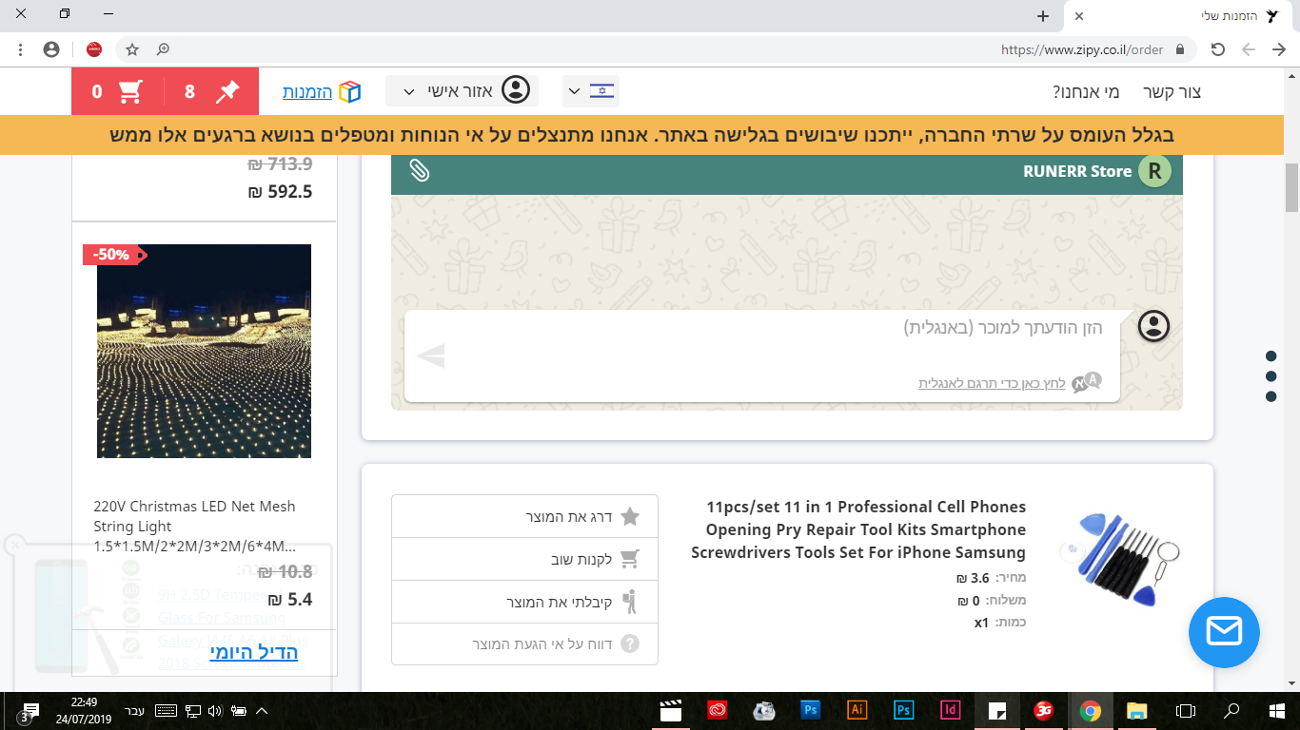Viewport: 1300px width, 730px height.
Task: Click the 5.4 ₪ sale price
Action: 290,600
